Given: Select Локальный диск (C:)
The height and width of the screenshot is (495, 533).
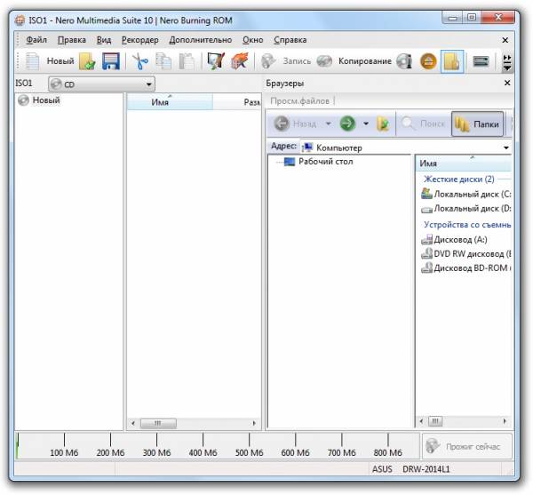Looking at the screenshot, I should click(x=466, y=194).
